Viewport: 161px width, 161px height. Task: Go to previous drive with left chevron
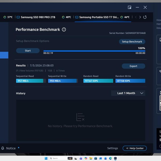[136, 17]
